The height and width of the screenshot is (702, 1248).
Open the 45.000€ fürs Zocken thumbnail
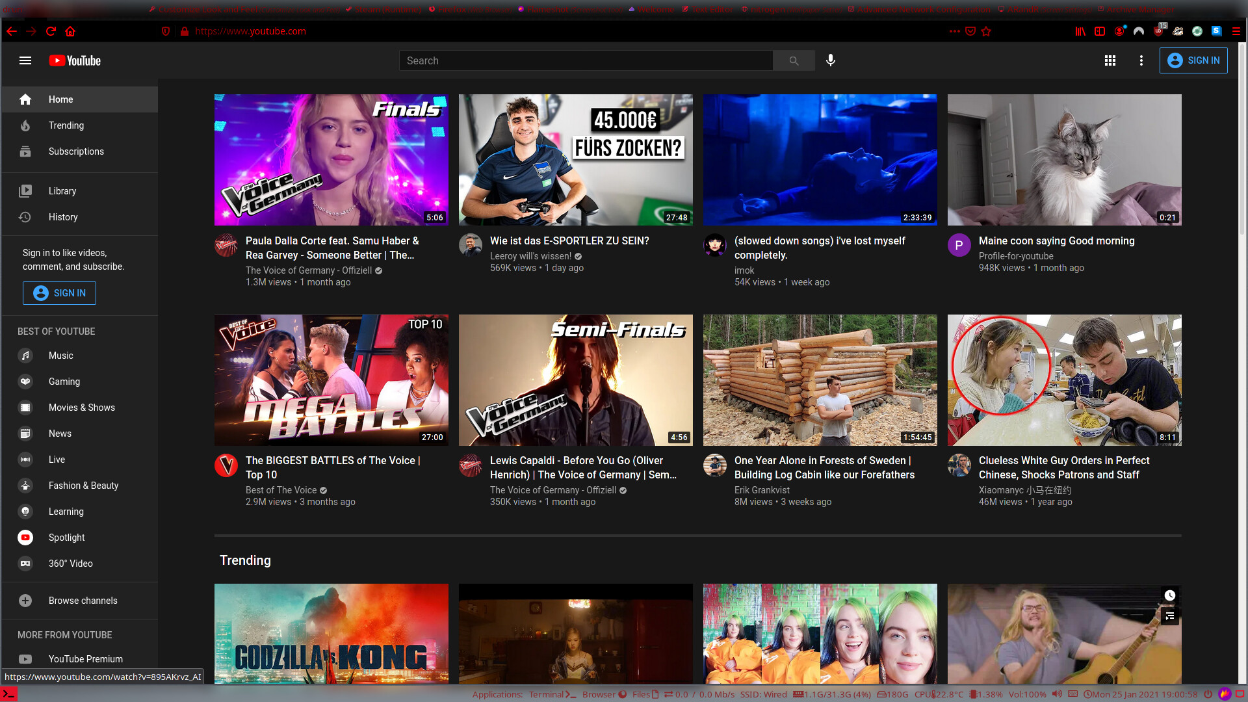click(x=576, y=160)
